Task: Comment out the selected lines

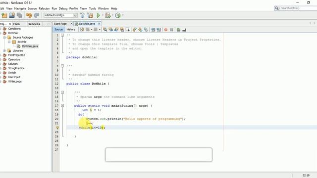Action: pos(178,30)
